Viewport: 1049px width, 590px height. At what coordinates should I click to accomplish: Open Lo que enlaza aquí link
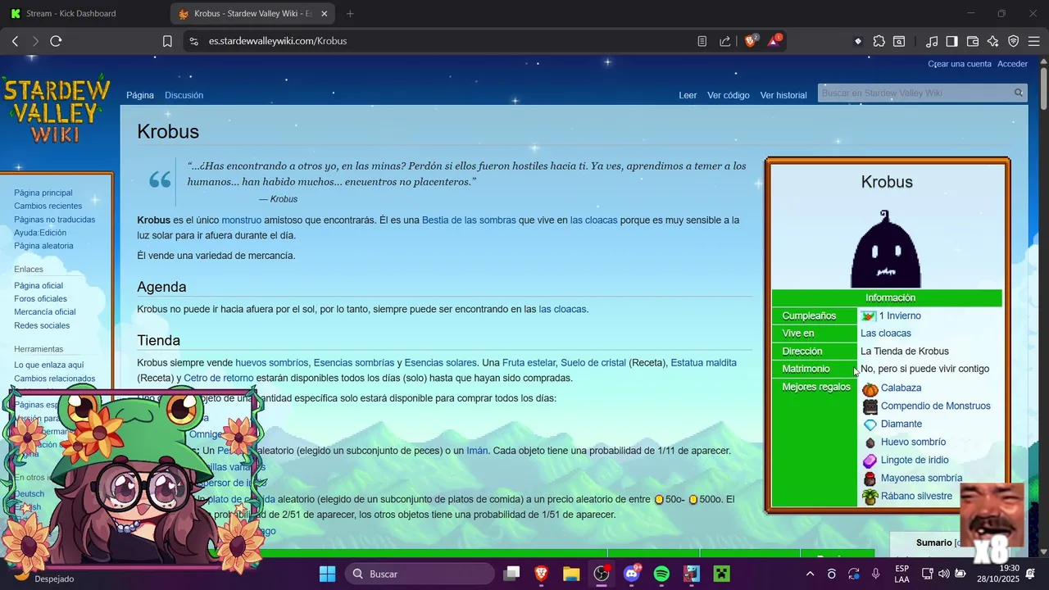point(48,365)
